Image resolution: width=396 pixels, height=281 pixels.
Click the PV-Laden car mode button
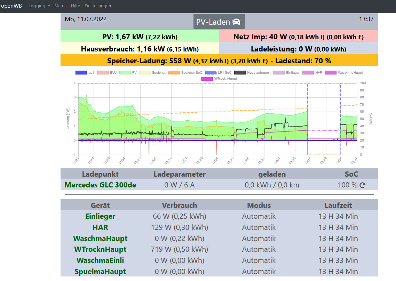point(219,22)
